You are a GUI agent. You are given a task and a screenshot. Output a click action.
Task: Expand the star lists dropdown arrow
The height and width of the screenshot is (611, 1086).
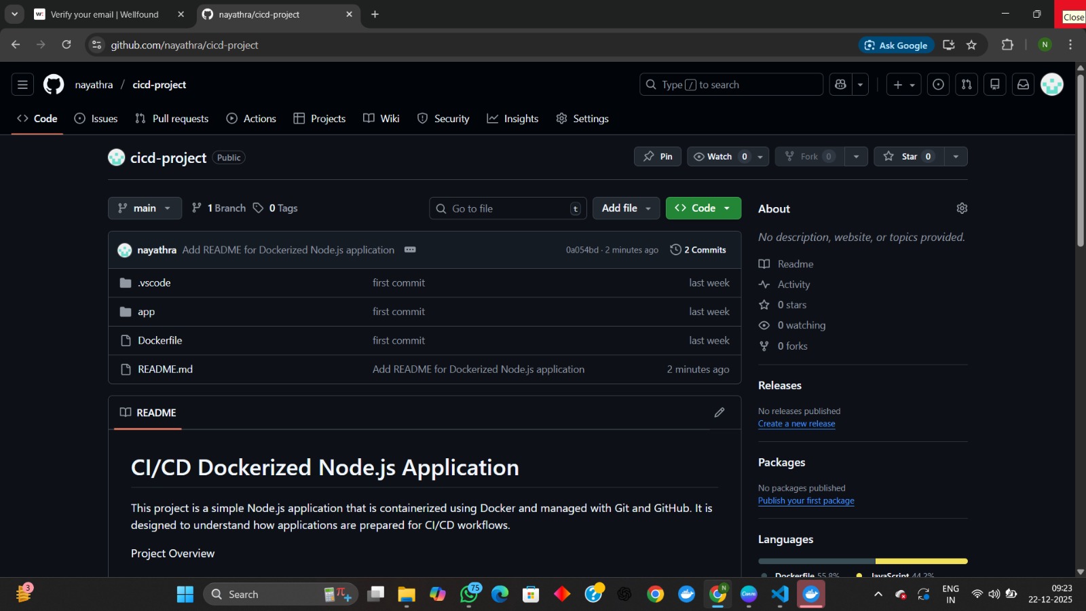956,157
